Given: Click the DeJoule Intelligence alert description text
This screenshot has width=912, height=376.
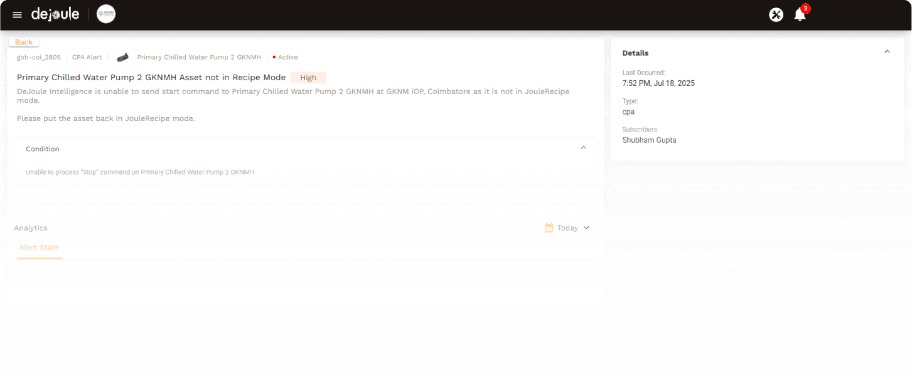Looking at the screenshot, I should point(293,96).
